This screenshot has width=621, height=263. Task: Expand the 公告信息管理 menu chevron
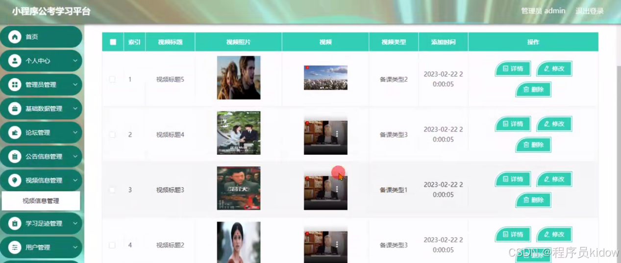(75, 157)
